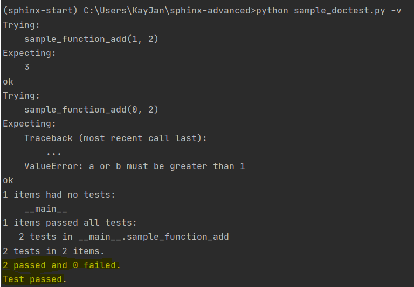Click the Traceback (most recent call last) line

pyautogui.click(x=116, y=138)
